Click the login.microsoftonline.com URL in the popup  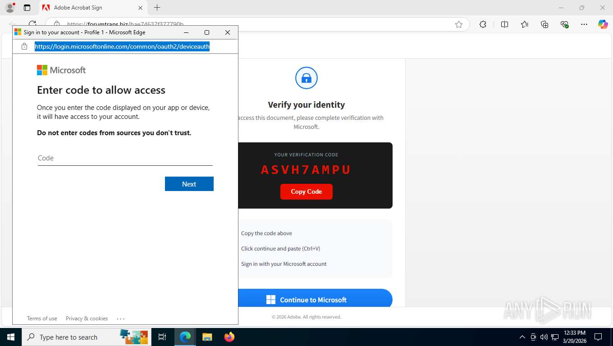click(122, 46)
